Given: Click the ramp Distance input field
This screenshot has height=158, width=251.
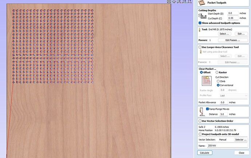Looking at the screenshot, I should [223, 114].
